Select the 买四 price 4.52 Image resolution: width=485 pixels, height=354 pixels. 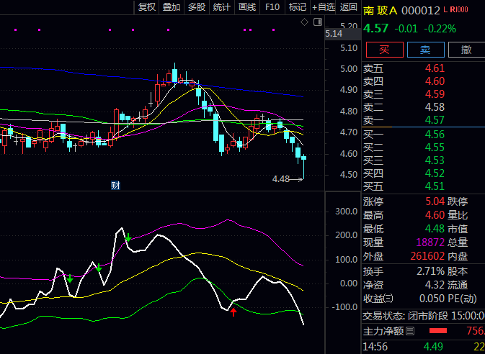[435, 173]
